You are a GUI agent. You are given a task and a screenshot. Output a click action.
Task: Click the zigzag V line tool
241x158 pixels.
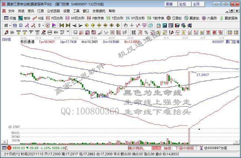(106, 32)
